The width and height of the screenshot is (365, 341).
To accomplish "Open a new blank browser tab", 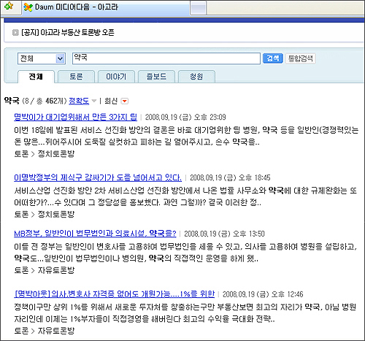I will click(199, 8).
